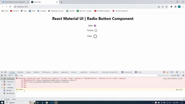The height and width of the screenshot is (104, 185).
Task: Open the Issues tab in the bottom drawer
Action: coord(14,99)
